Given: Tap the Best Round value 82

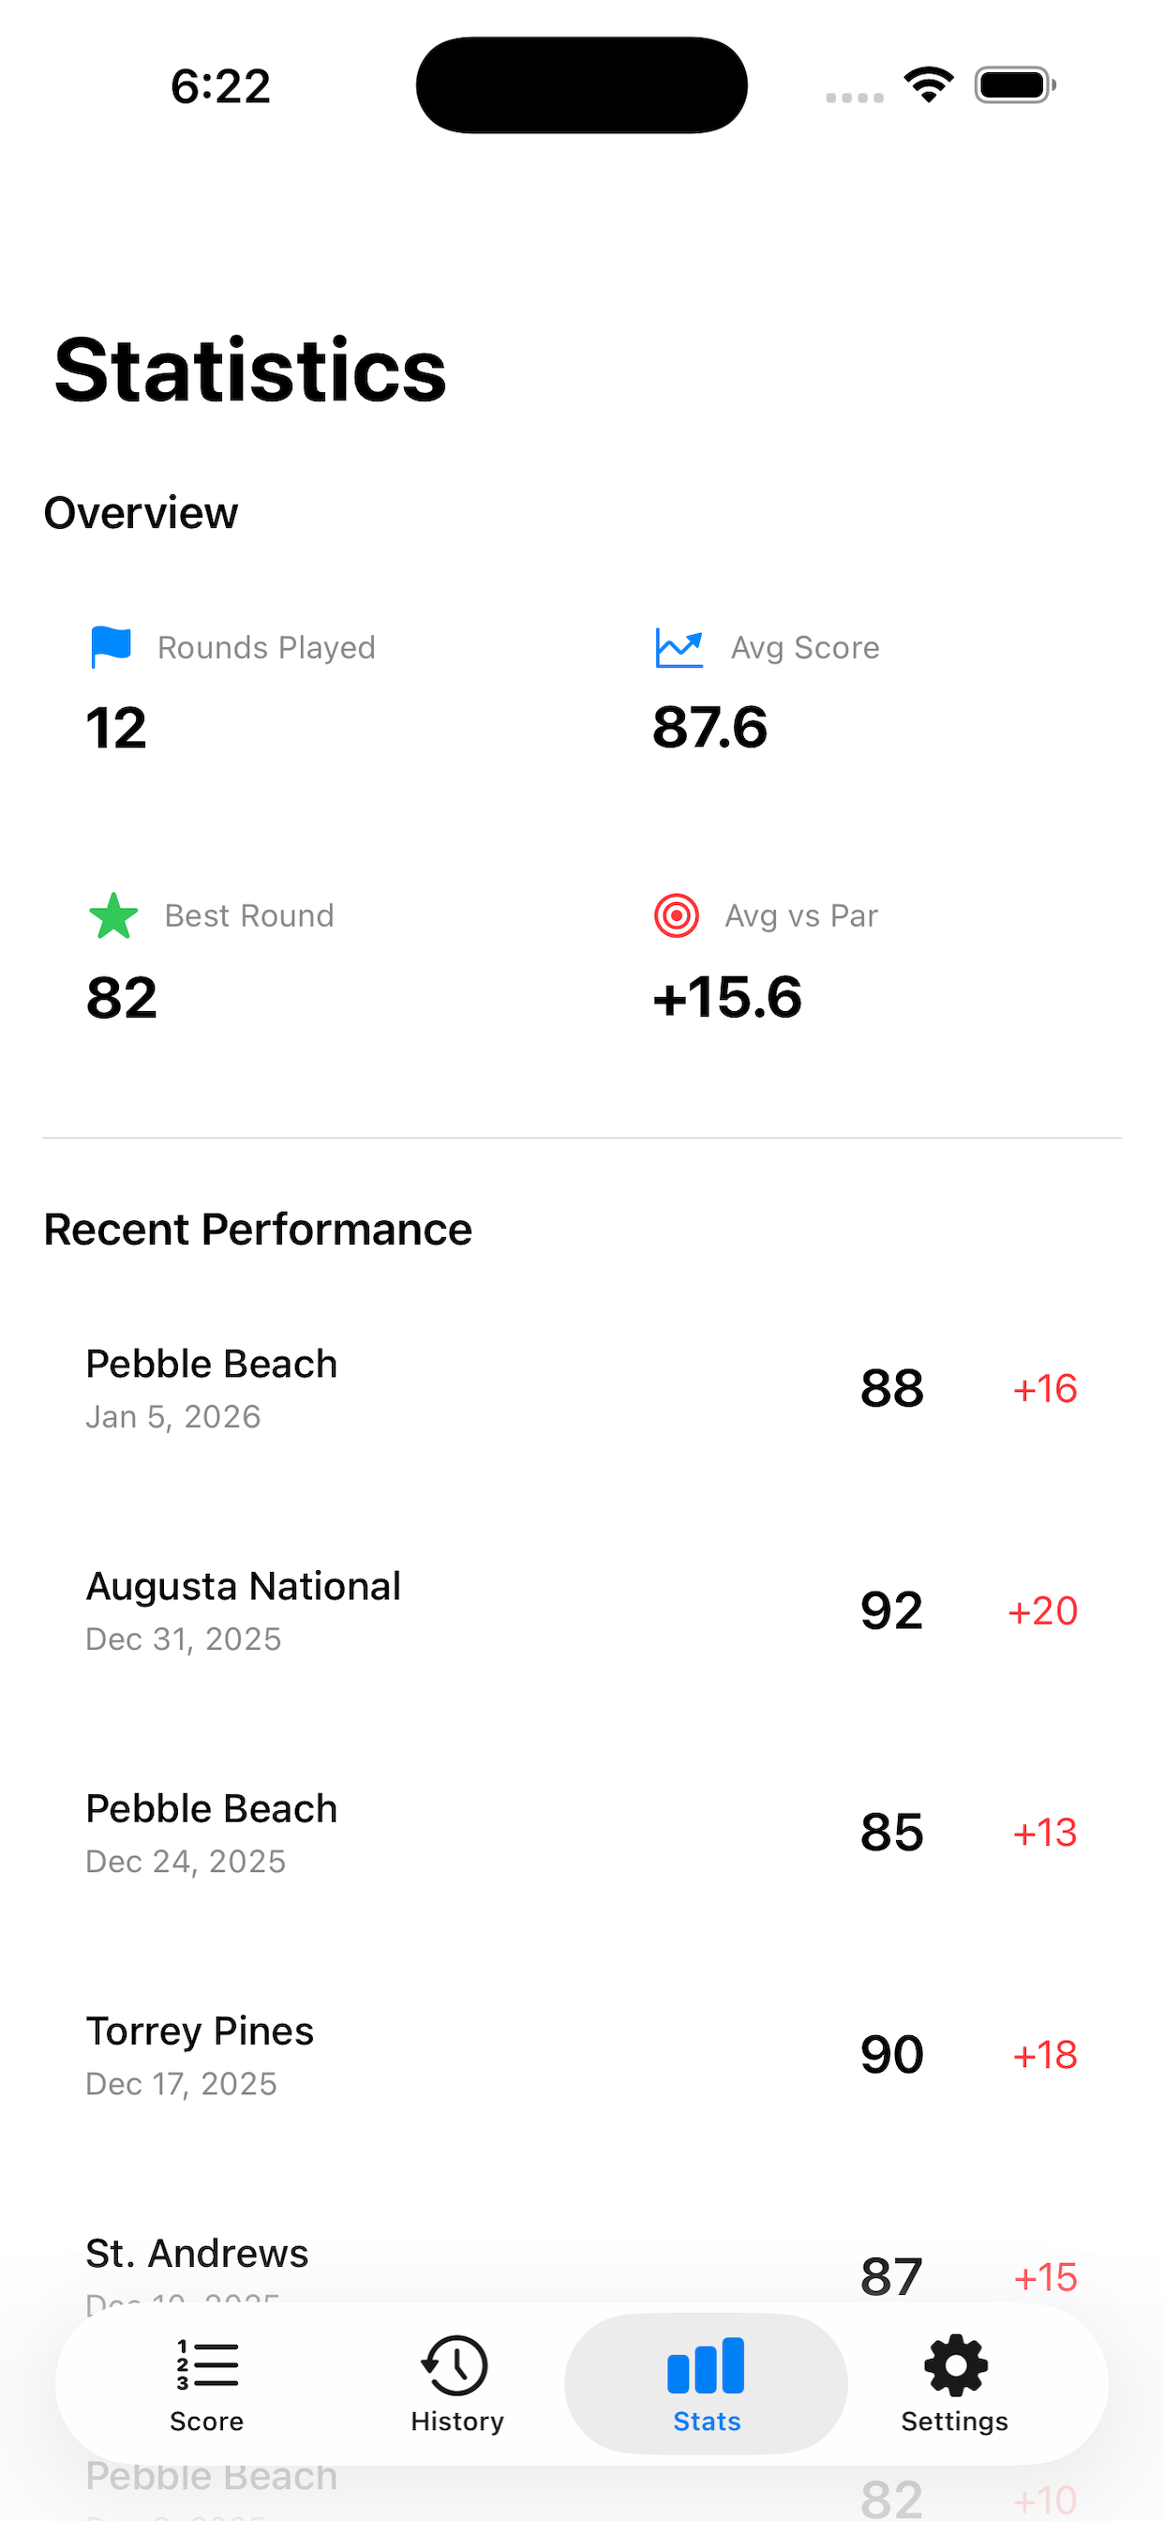Looking at the screenshot, I should 121,998.
